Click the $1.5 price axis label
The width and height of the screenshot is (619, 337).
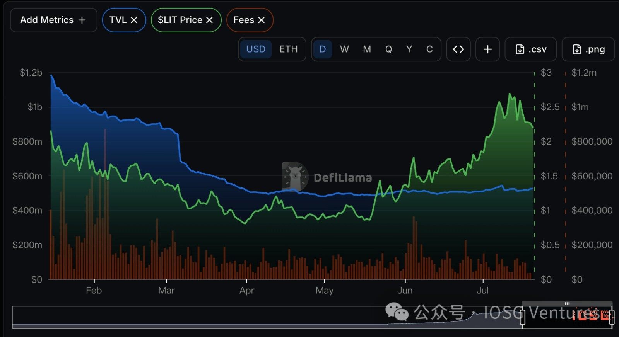point(550,176)
